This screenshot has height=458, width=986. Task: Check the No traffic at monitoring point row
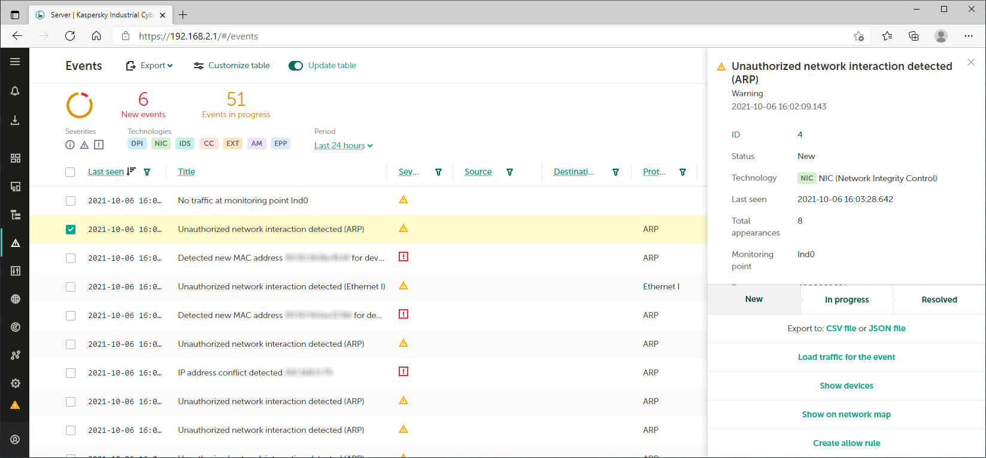click(71, 201)
